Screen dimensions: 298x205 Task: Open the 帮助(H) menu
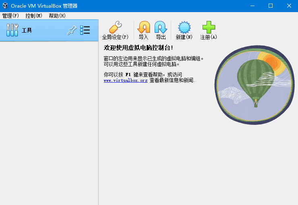[x=57, y=16]
